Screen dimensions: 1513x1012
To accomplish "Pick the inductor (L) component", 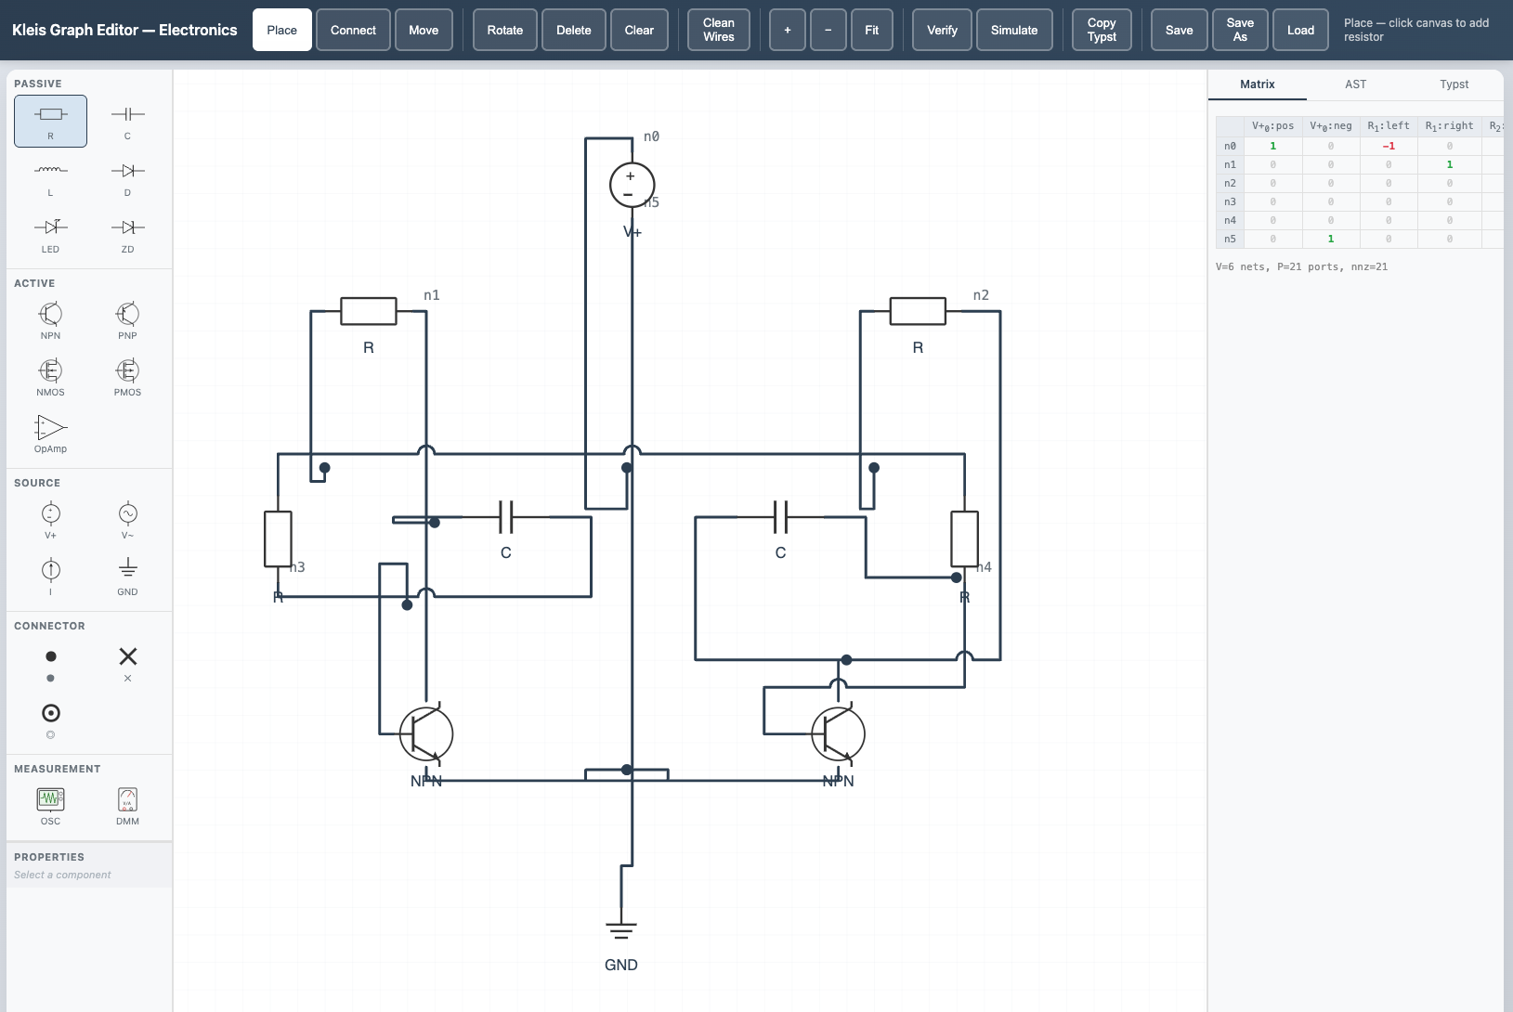I will 50,177.
